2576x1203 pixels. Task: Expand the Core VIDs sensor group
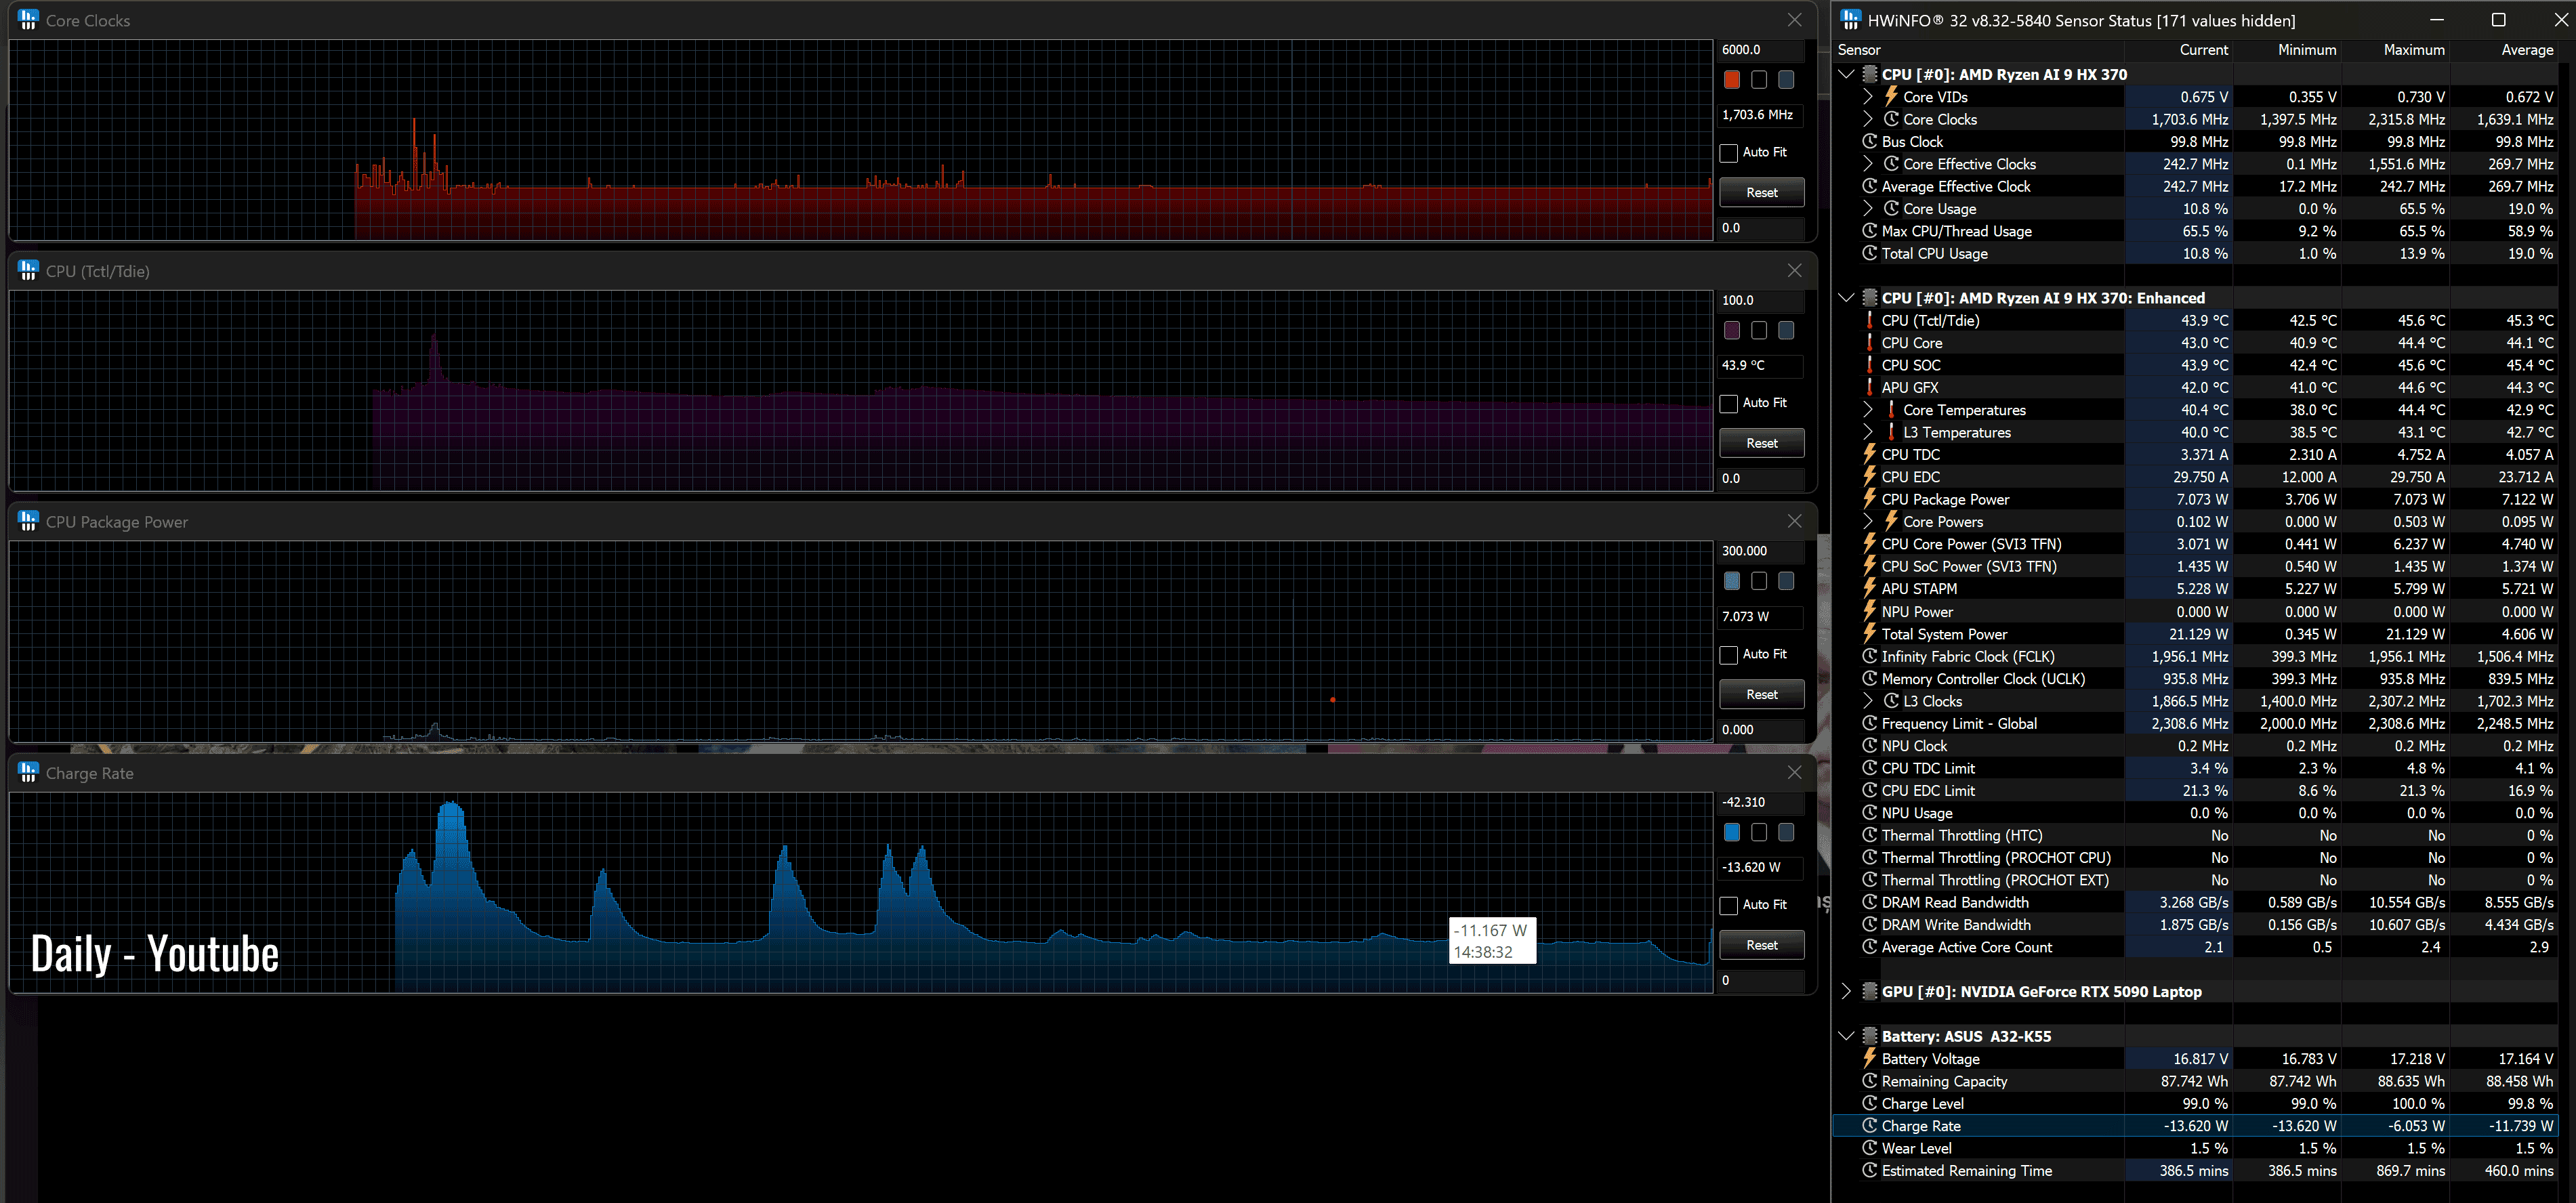click(1867, 97)
